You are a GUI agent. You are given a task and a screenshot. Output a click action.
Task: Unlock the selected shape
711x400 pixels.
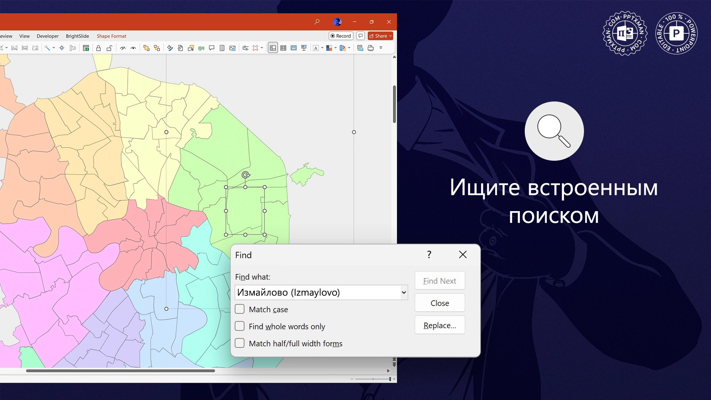pyautogui.click(x=110, y=48)
